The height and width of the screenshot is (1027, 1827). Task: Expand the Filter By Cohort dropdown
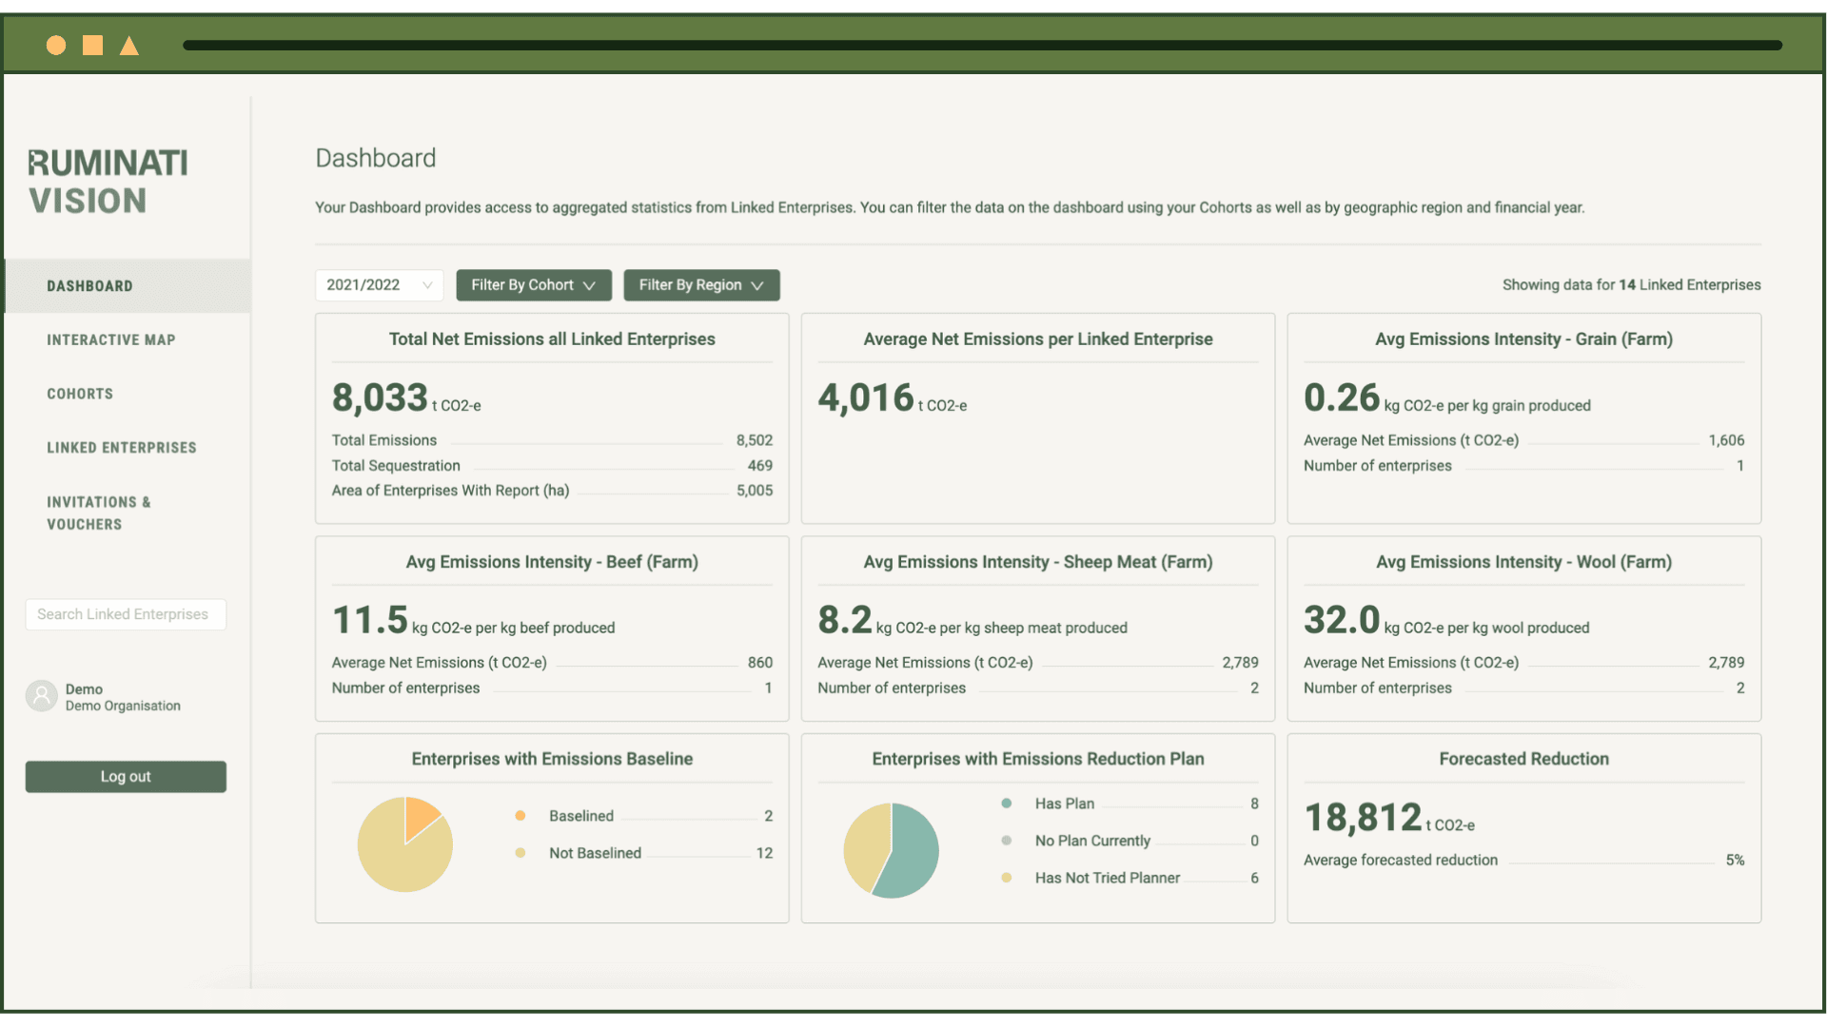click(x=534, y=284)
